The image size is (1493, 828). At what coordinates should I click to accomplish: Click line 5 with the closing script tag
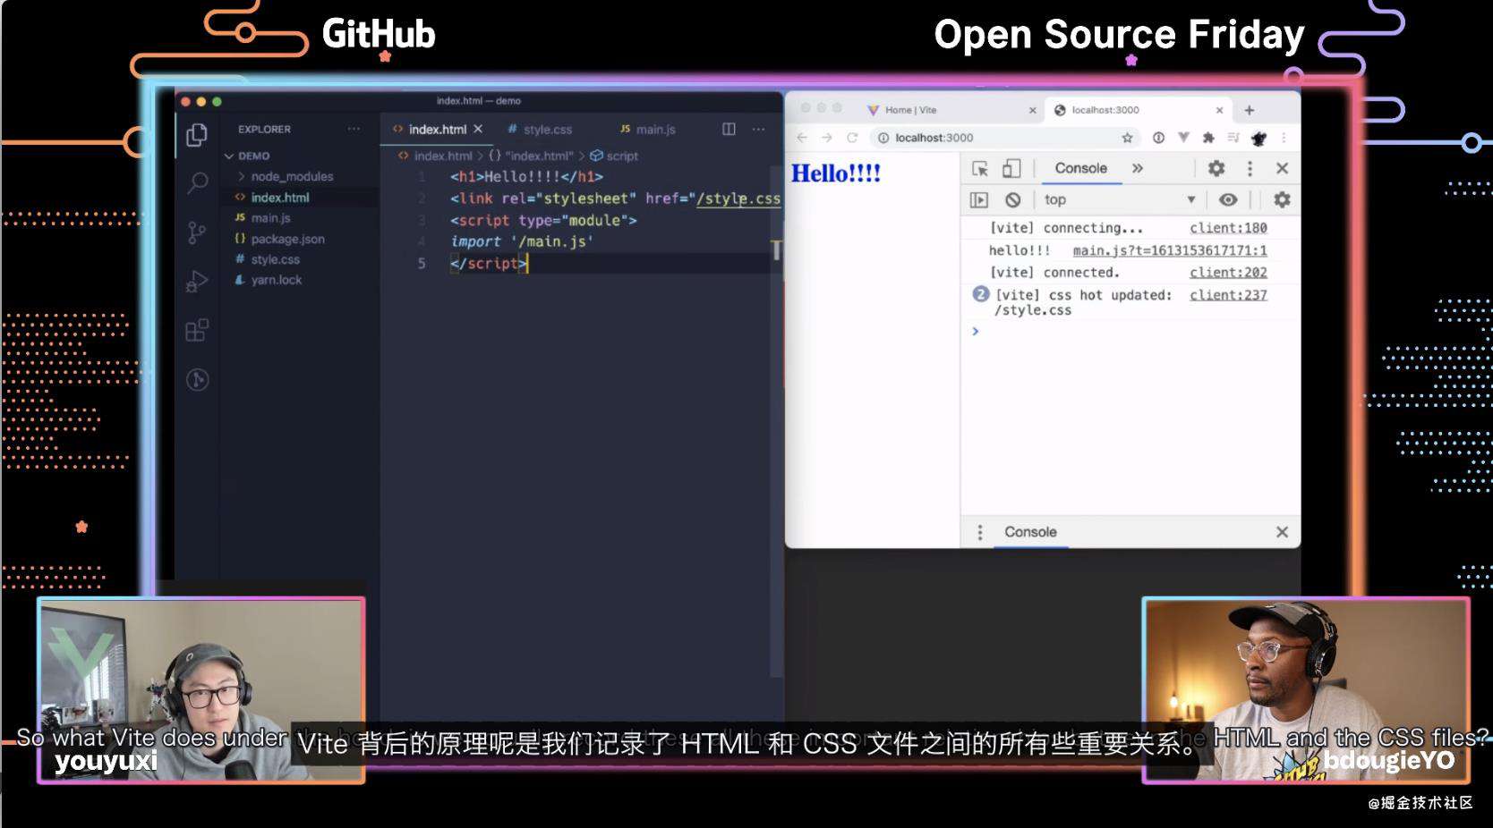(x=489, y=263)
